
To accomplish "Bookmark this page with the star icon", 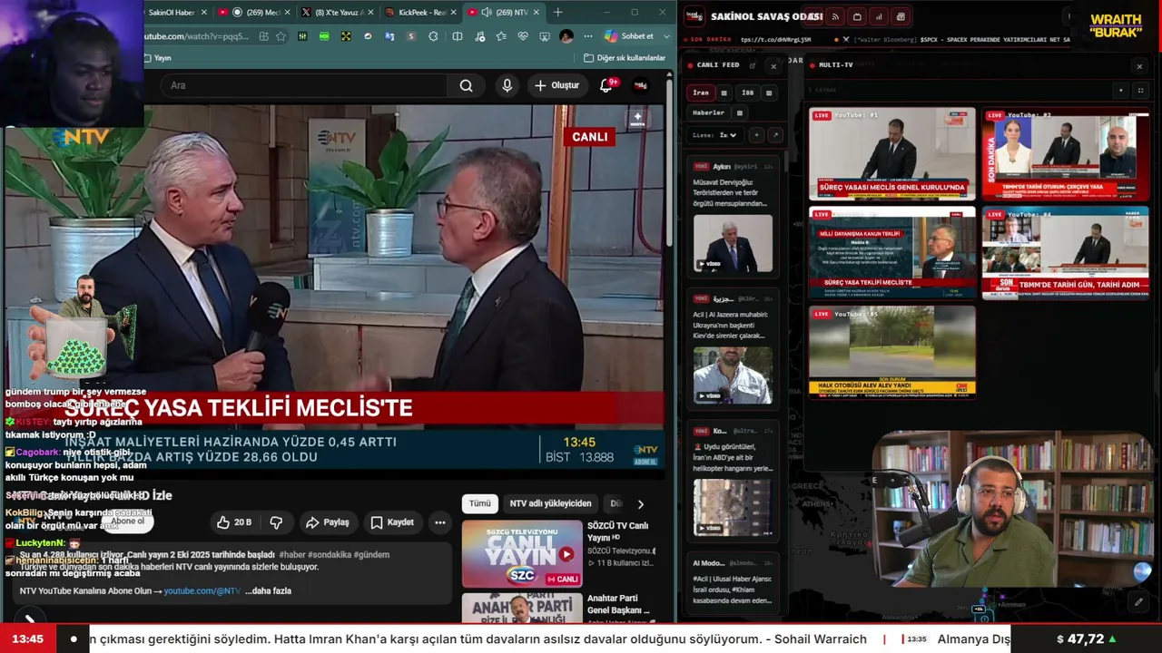I will click(281, 36).
